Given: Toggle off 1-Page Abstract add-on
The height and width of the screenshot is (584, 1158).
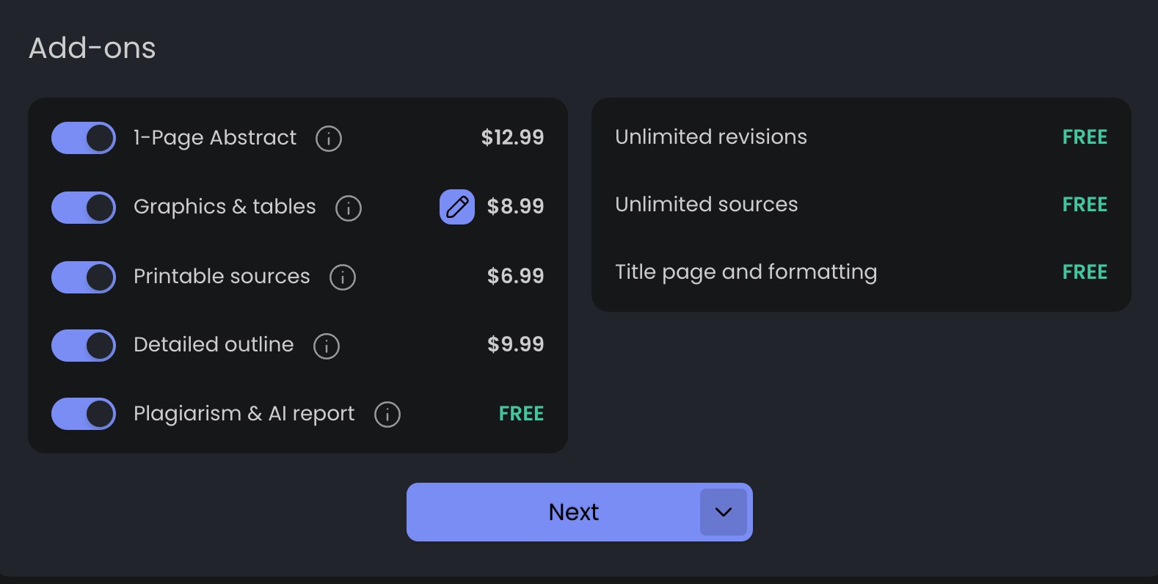Looking at the screenshot, I should point(84,138).
